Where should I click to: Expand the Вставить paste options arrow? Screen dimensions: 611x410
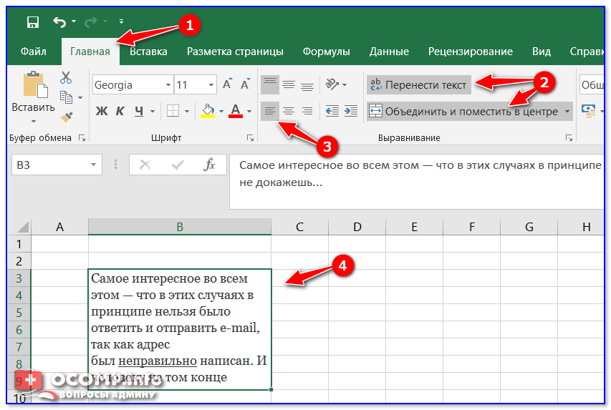tap(34, 121)
